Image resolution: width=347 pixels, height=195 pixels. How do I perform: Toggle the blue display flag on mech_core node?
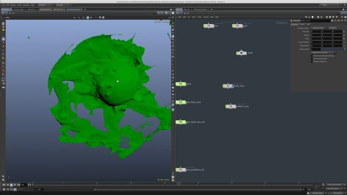pyautogui.click(x=233, y=86)
